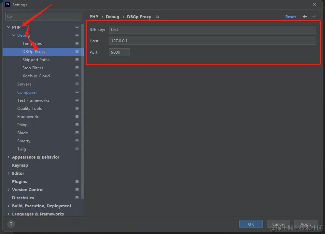Screen dimensions: 325x234
Task: Focus the Host field
Action: (212, 41)
